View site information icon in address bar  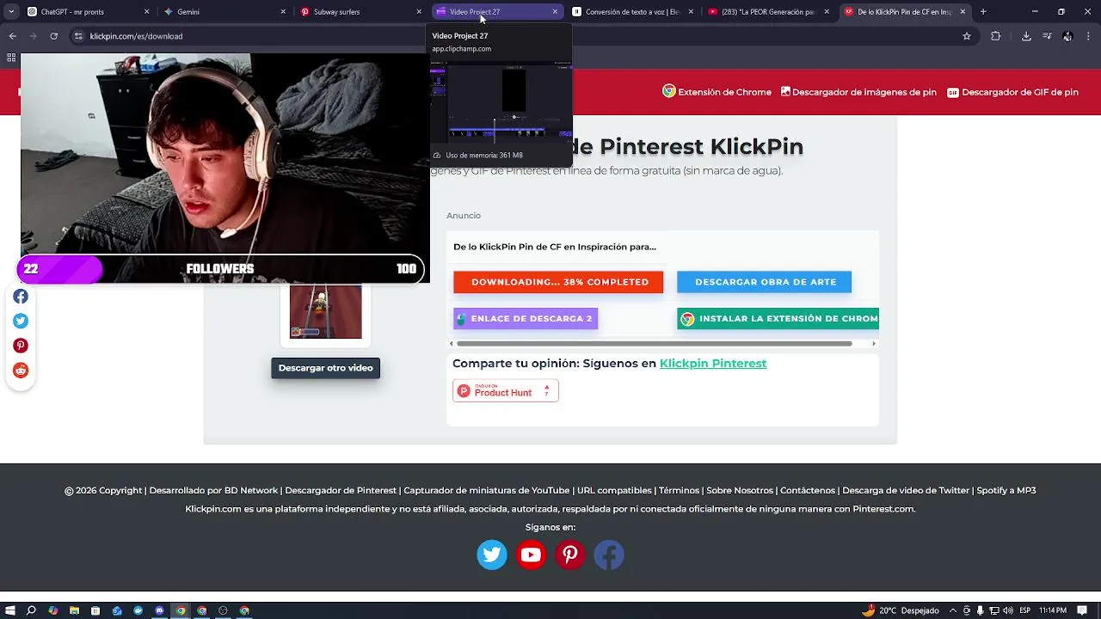pyautogui.click(x=78, y=36)
